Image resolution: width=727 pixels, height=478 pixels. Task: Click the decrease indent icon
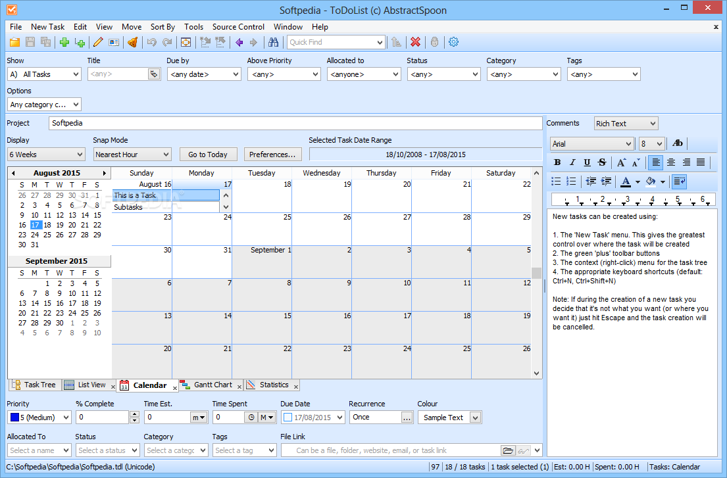click(591, 181)
